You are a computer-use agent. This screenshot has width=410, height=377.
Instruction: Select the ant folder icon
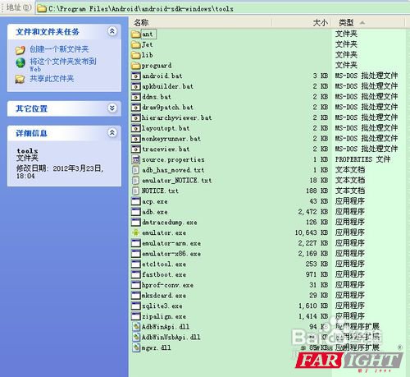pos(136,34)
